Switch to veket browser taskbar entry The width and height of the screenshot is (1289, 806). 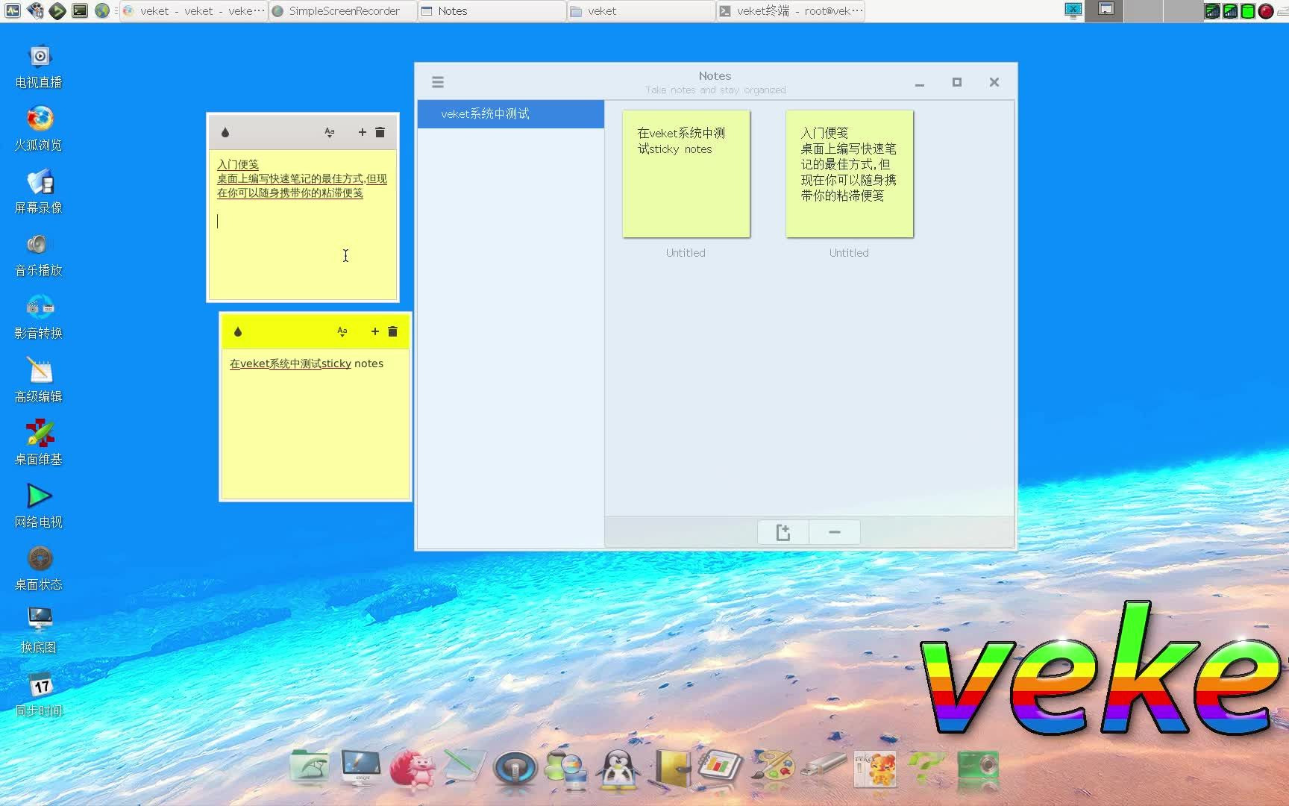[193, 11]
